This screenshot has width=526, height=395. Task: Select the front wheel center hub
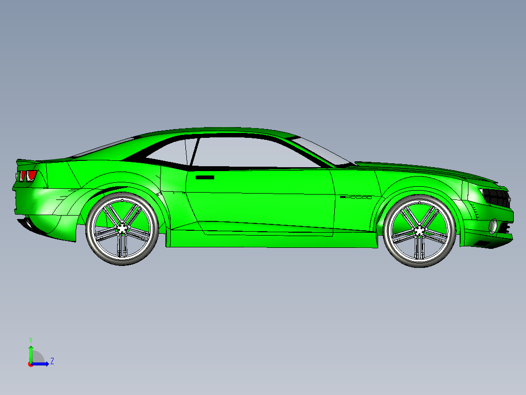(419, 231)
